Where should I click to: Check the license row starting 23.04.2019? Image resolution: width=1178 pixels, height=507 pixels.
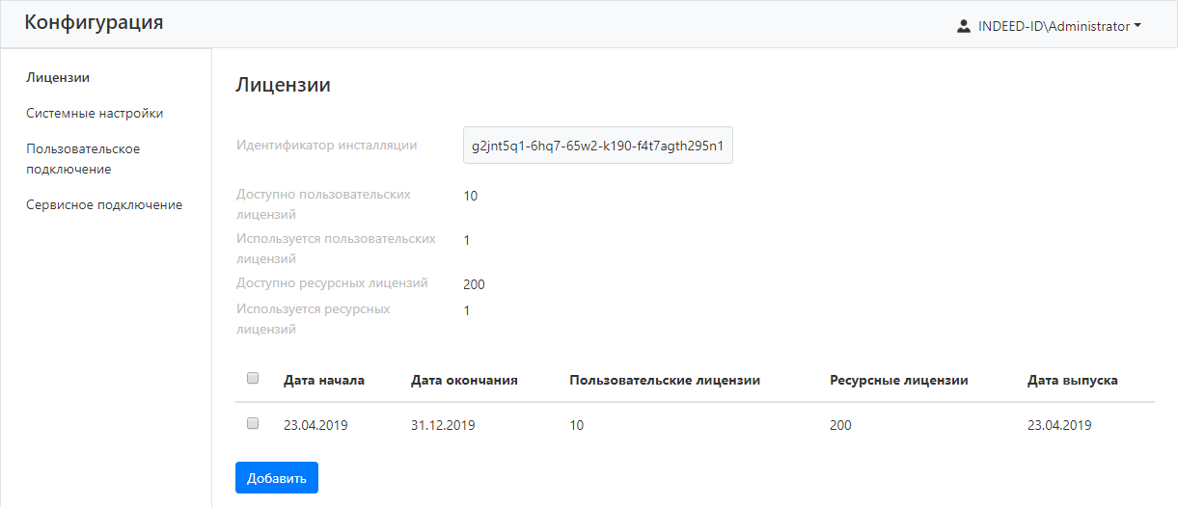pyautogui.click(x=253, y=423)
